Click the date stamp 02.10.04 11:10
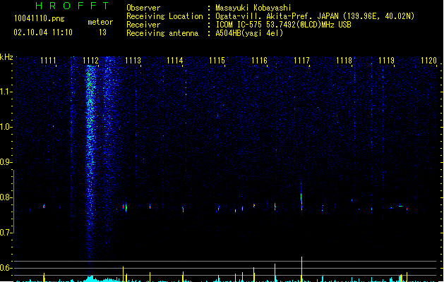 tap(43, 32)
